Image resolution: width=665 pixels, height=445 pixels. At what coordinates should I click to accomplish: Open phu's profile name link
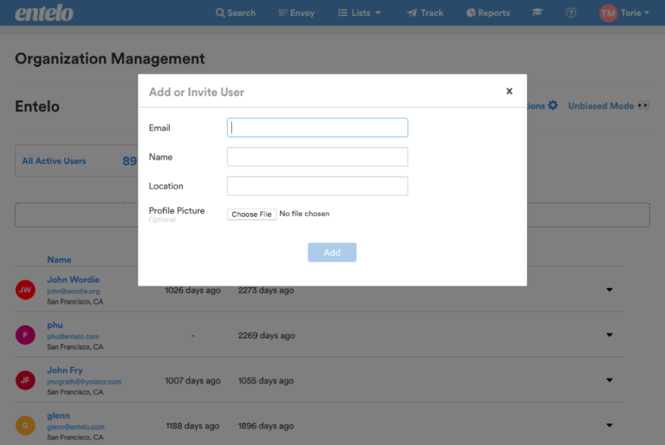tap(55, 325)
